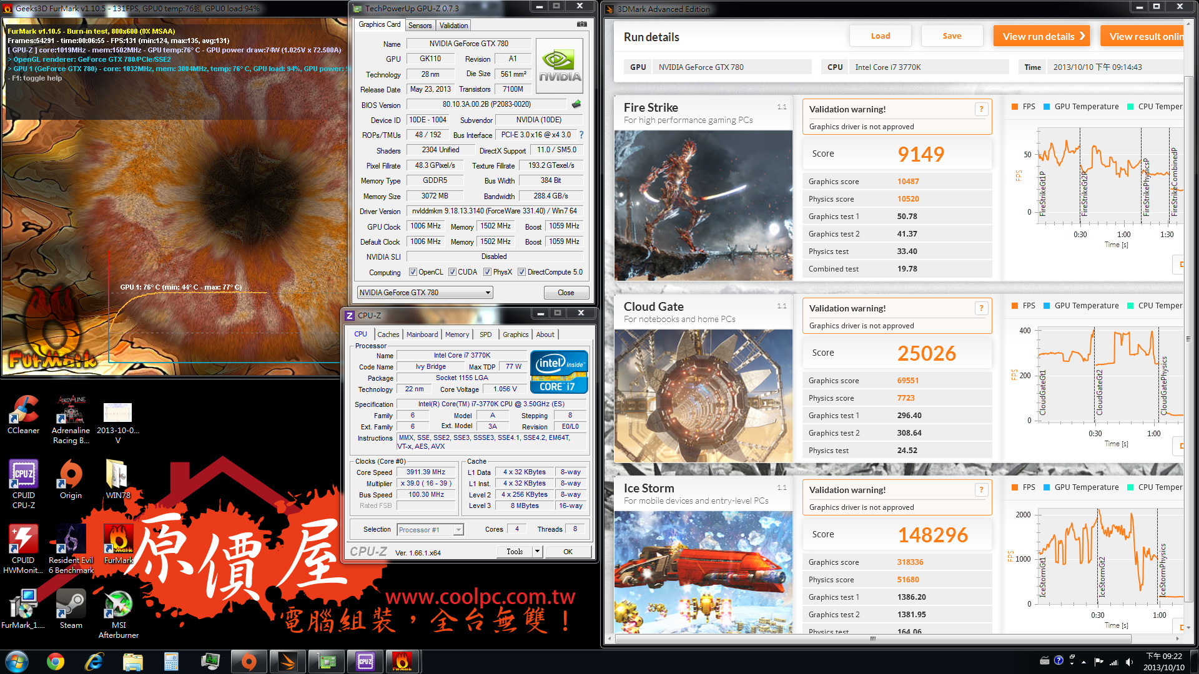Screen dimensions: 1199x674
Task: Open the Ice Storm validation warning help icon
Action: (x=981, y=490)
